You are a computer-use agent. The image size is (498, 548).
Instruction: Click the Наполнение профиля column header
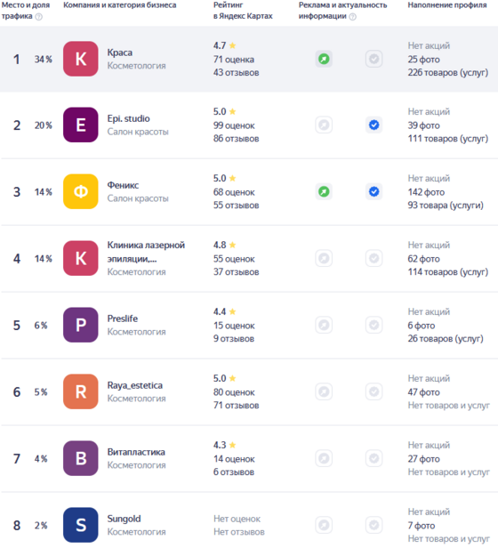coord(447,5)
